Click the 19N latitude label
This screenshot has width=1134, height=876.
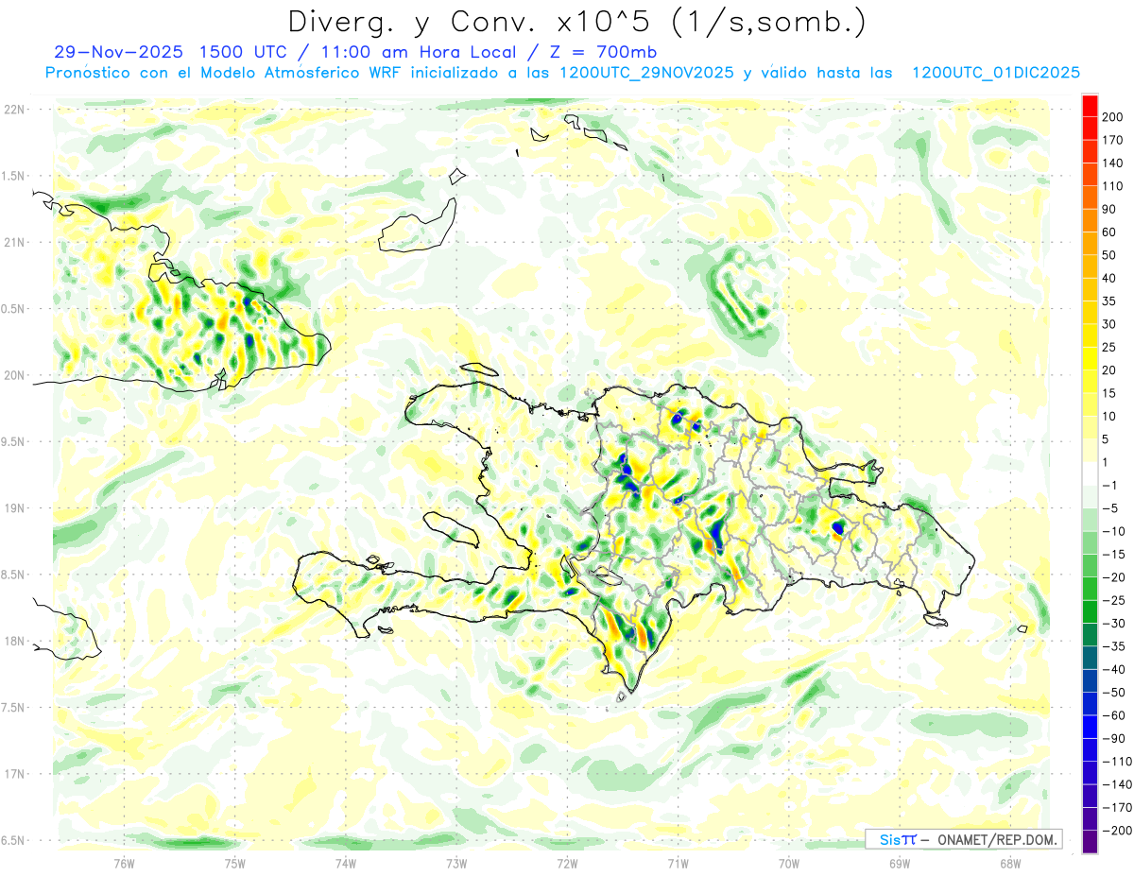13,508
